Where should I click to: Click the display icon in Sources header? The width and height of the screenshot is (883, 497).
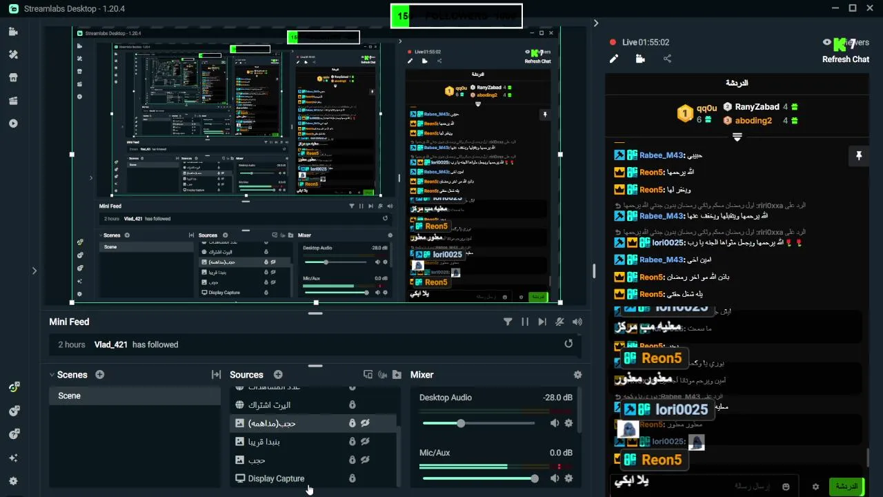click(x=368, y=375)
